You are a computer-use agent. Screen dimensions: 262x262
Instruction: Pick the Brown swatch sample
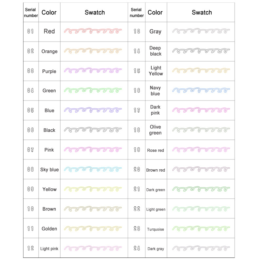pos(93,209)
